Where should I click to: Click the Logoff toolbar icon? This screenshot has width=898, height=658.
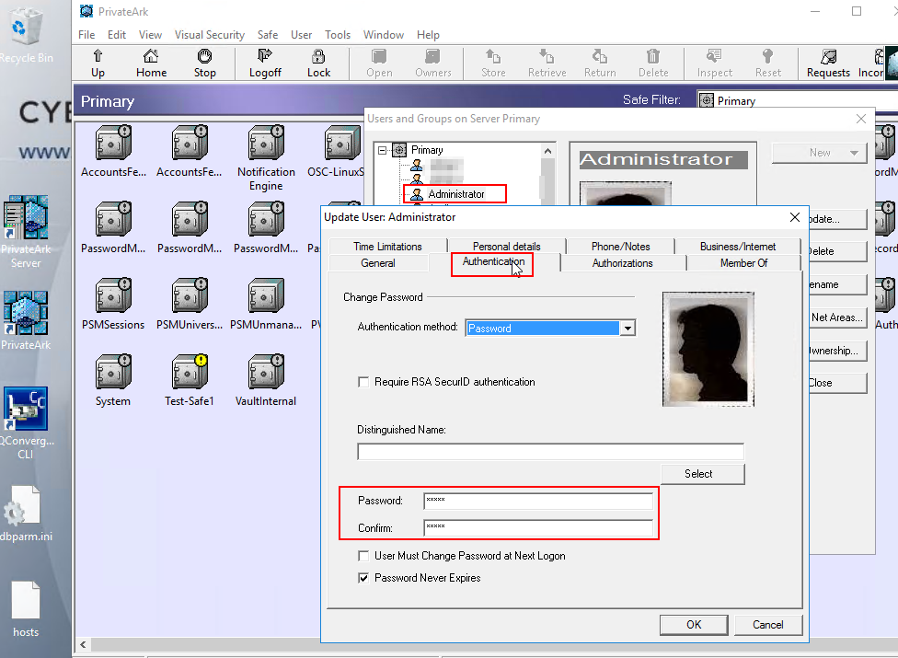265,63
